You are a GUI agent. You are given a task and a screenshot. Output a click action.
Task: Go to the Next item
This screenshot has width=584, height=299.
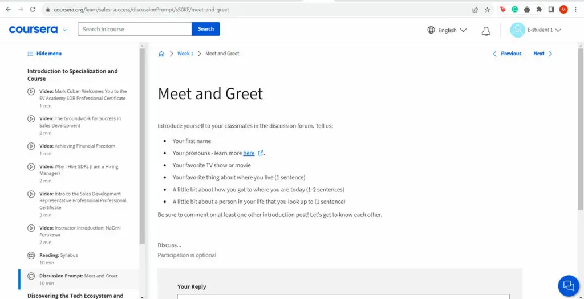tap(543, 54)
